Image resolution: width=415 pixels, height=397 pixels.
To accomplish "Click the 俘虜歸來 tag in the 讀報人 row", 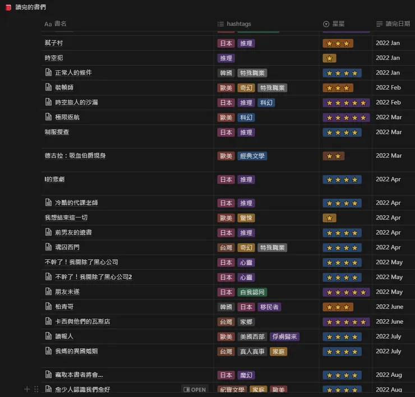I will 284,337.
